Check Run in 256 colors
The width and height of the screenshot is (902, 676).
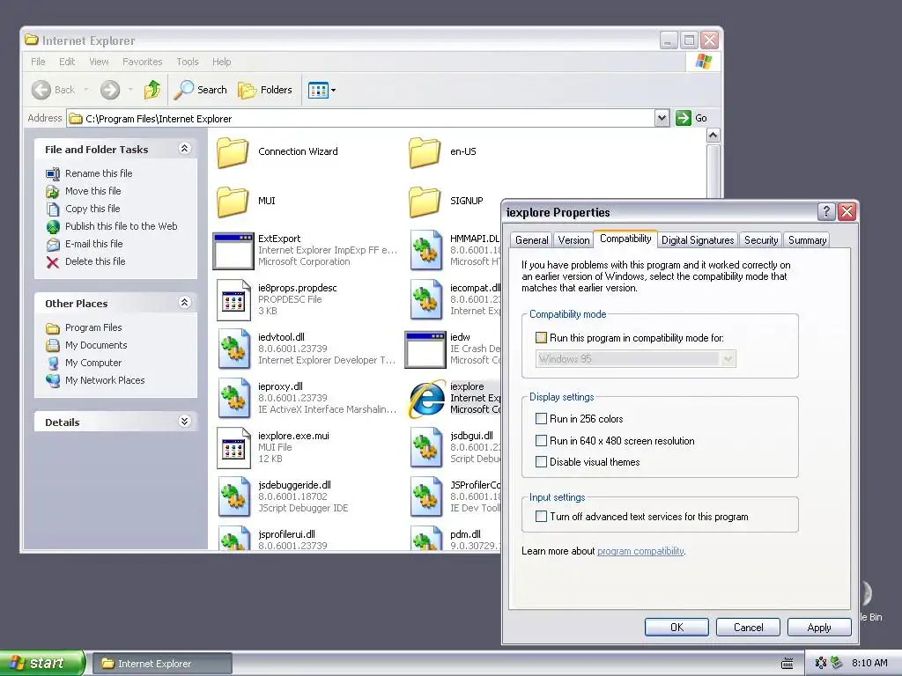(x=541, y=418)
